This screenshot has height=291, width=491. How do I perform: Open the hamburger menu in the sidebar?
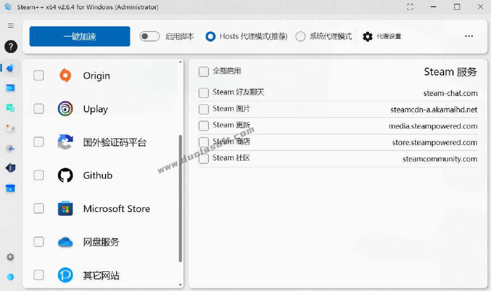[x=11, y=26]
